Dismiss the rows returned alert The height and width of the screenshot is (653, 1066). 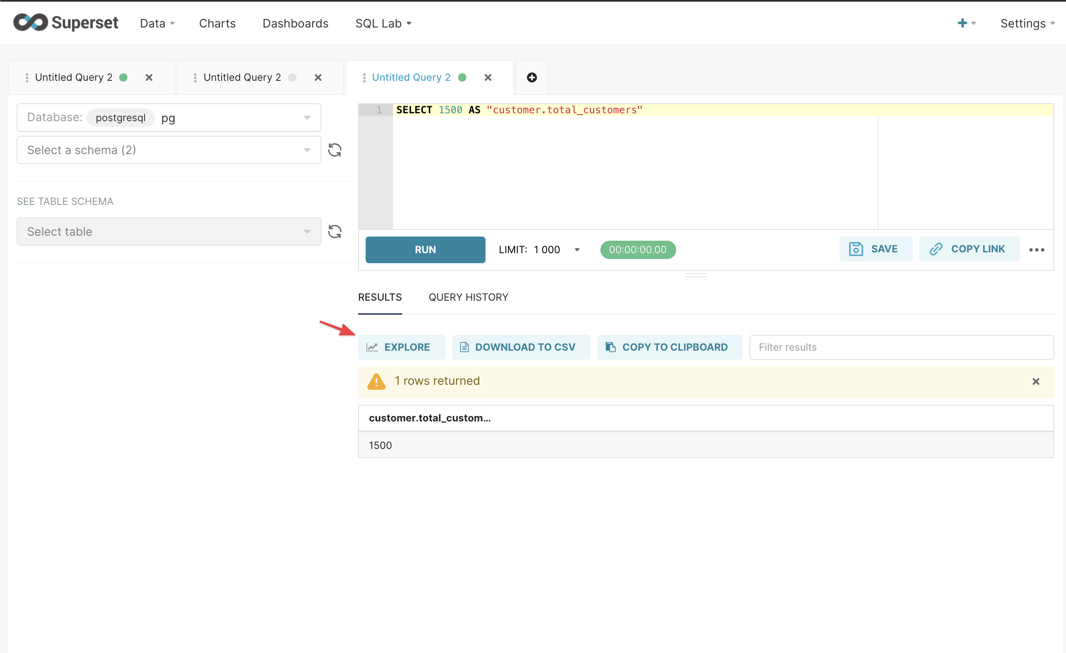(1036, 381)
